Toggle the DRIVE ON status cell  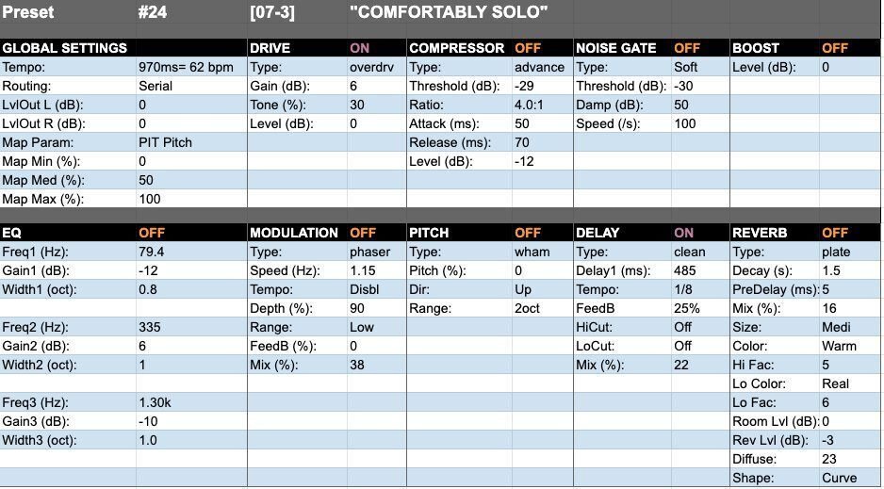coord(360,48)
